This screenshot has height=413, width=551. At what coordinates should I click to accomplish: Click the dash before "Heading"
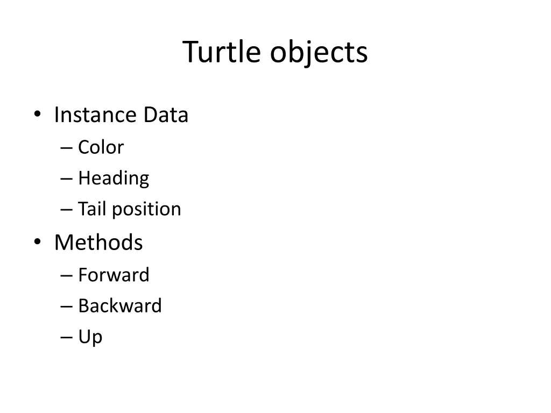tap(67, 179)
